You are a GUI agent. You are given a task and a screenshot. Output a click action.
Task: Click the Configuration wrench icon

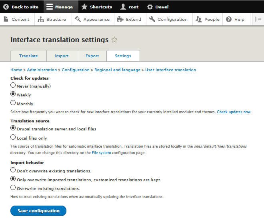pos(152,19)
